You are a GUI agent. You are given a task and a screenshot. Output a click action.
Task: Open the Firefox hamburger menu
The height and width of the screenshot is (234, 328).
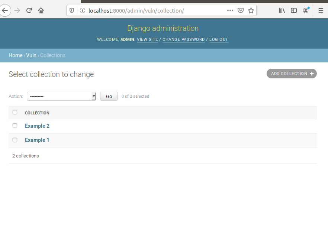tap(321, 10)
